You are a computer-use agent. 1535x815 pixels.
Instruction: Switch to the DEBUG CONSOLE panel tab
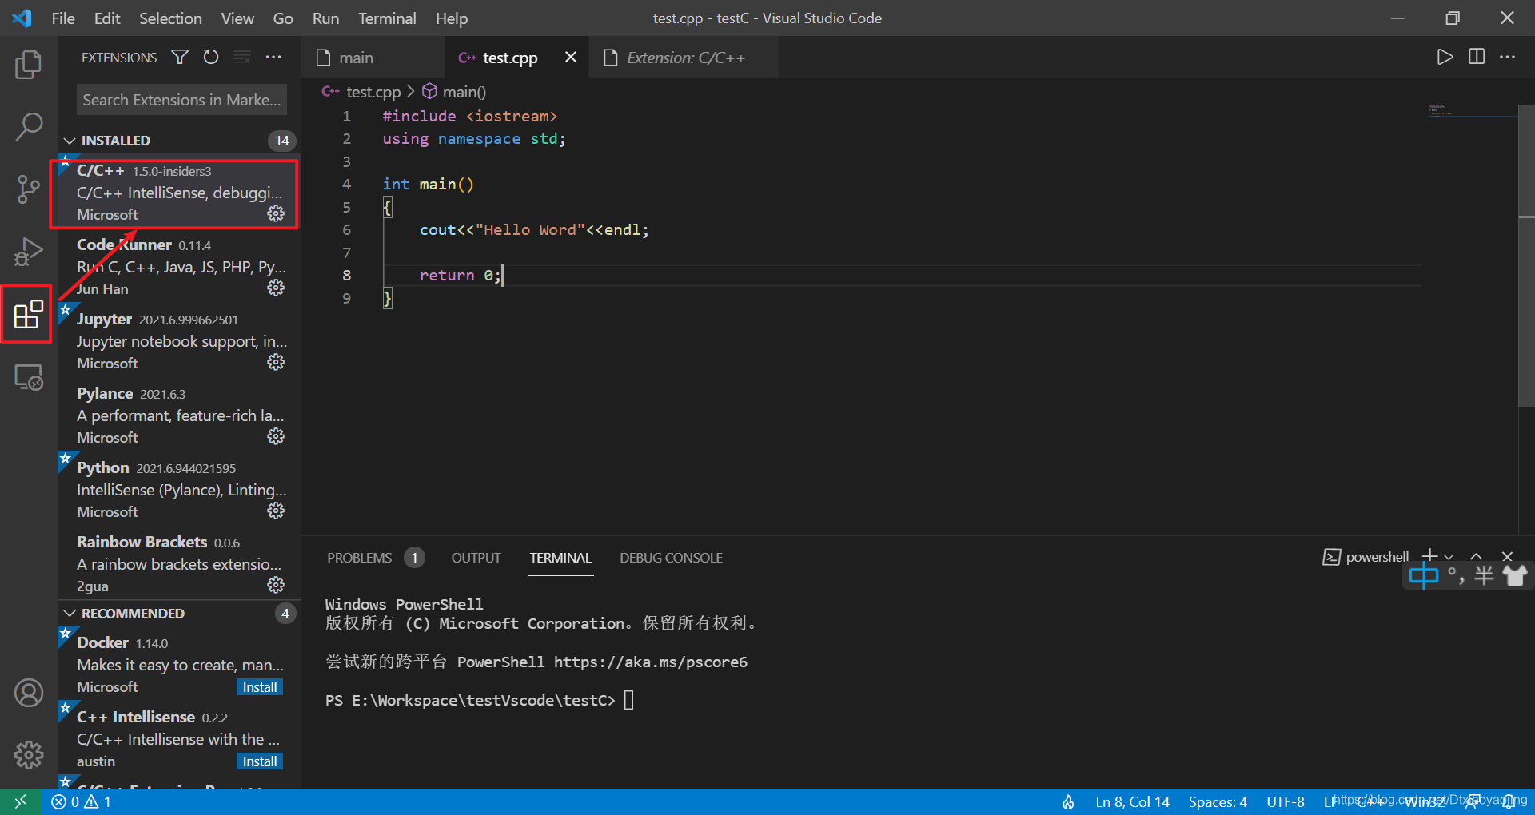(671, 558)
